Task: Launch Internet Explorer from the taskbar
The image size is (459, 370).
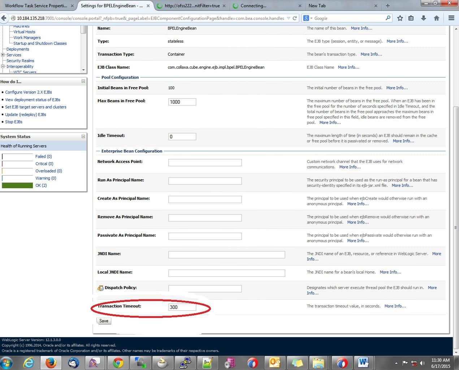Action: click(x=29, y=362)
